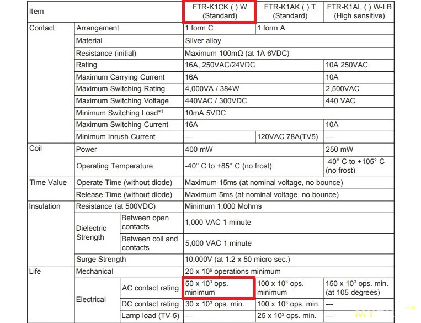Click 'Between open contacts' label
Image resolution: width=421 pixels, height=323 pixels.
(151, 223)
